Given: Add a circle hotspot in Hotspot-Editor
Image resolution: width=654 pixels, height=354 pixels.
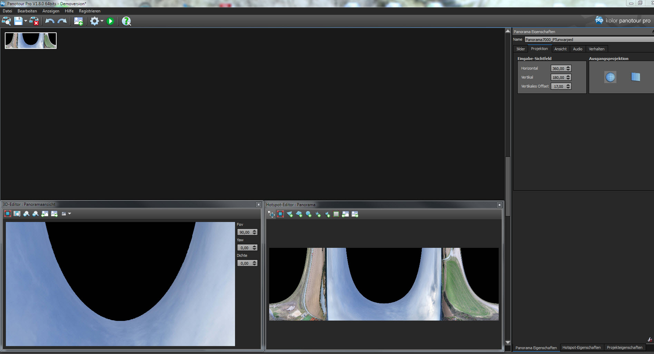Looking at the screenshot, I should tap(309, 214).
